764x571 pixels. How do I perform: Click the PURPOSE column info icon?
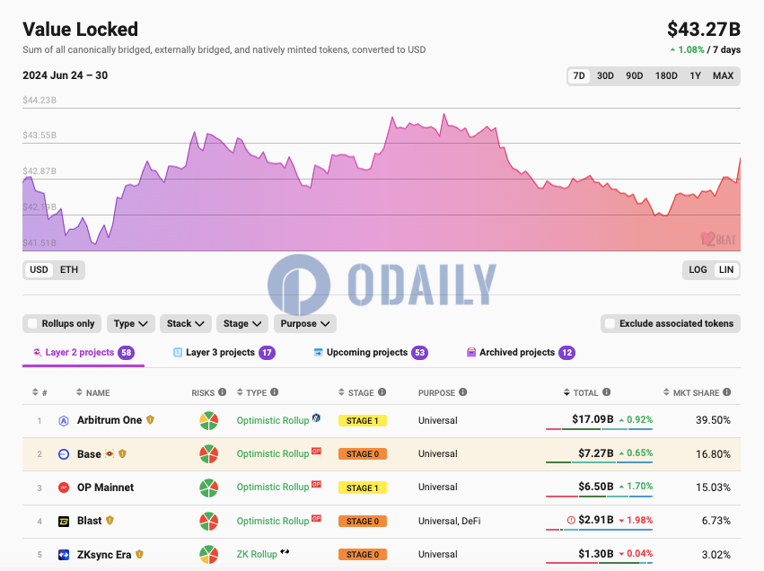click(463, 392)
